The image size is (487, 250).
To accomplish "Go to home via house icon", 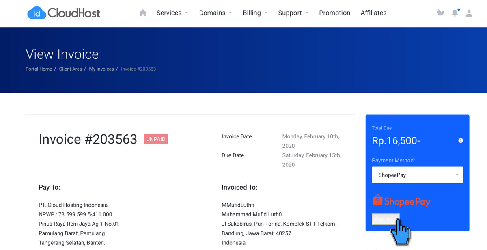I will tap(143, 13).
